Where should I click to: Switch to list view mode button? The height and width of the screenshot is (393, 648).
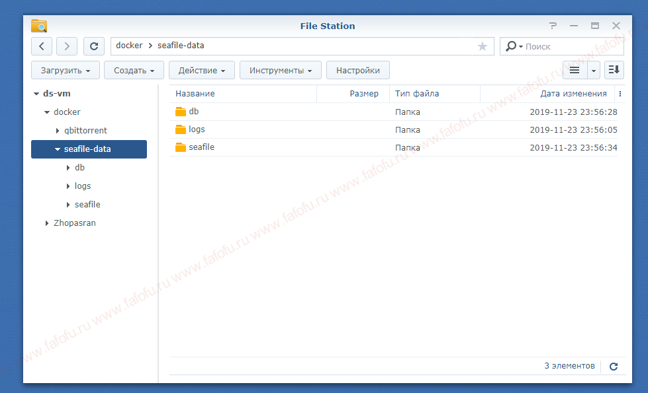pyautogui.click(x=575, y=70)
